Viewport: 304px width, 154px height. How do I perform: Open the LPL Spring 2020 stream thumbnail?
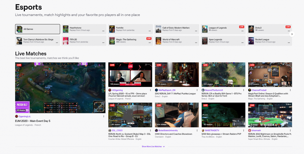(130, 74)
